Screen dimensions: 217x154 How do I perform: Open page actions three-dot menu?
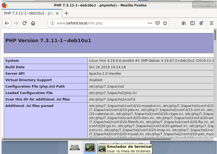pyautogui.click(x=150, y=23)
